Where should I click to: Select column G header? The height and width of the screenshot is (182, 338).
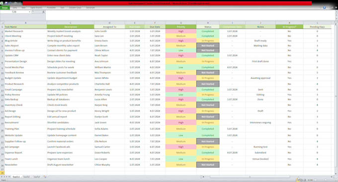(x=181, y=23)
